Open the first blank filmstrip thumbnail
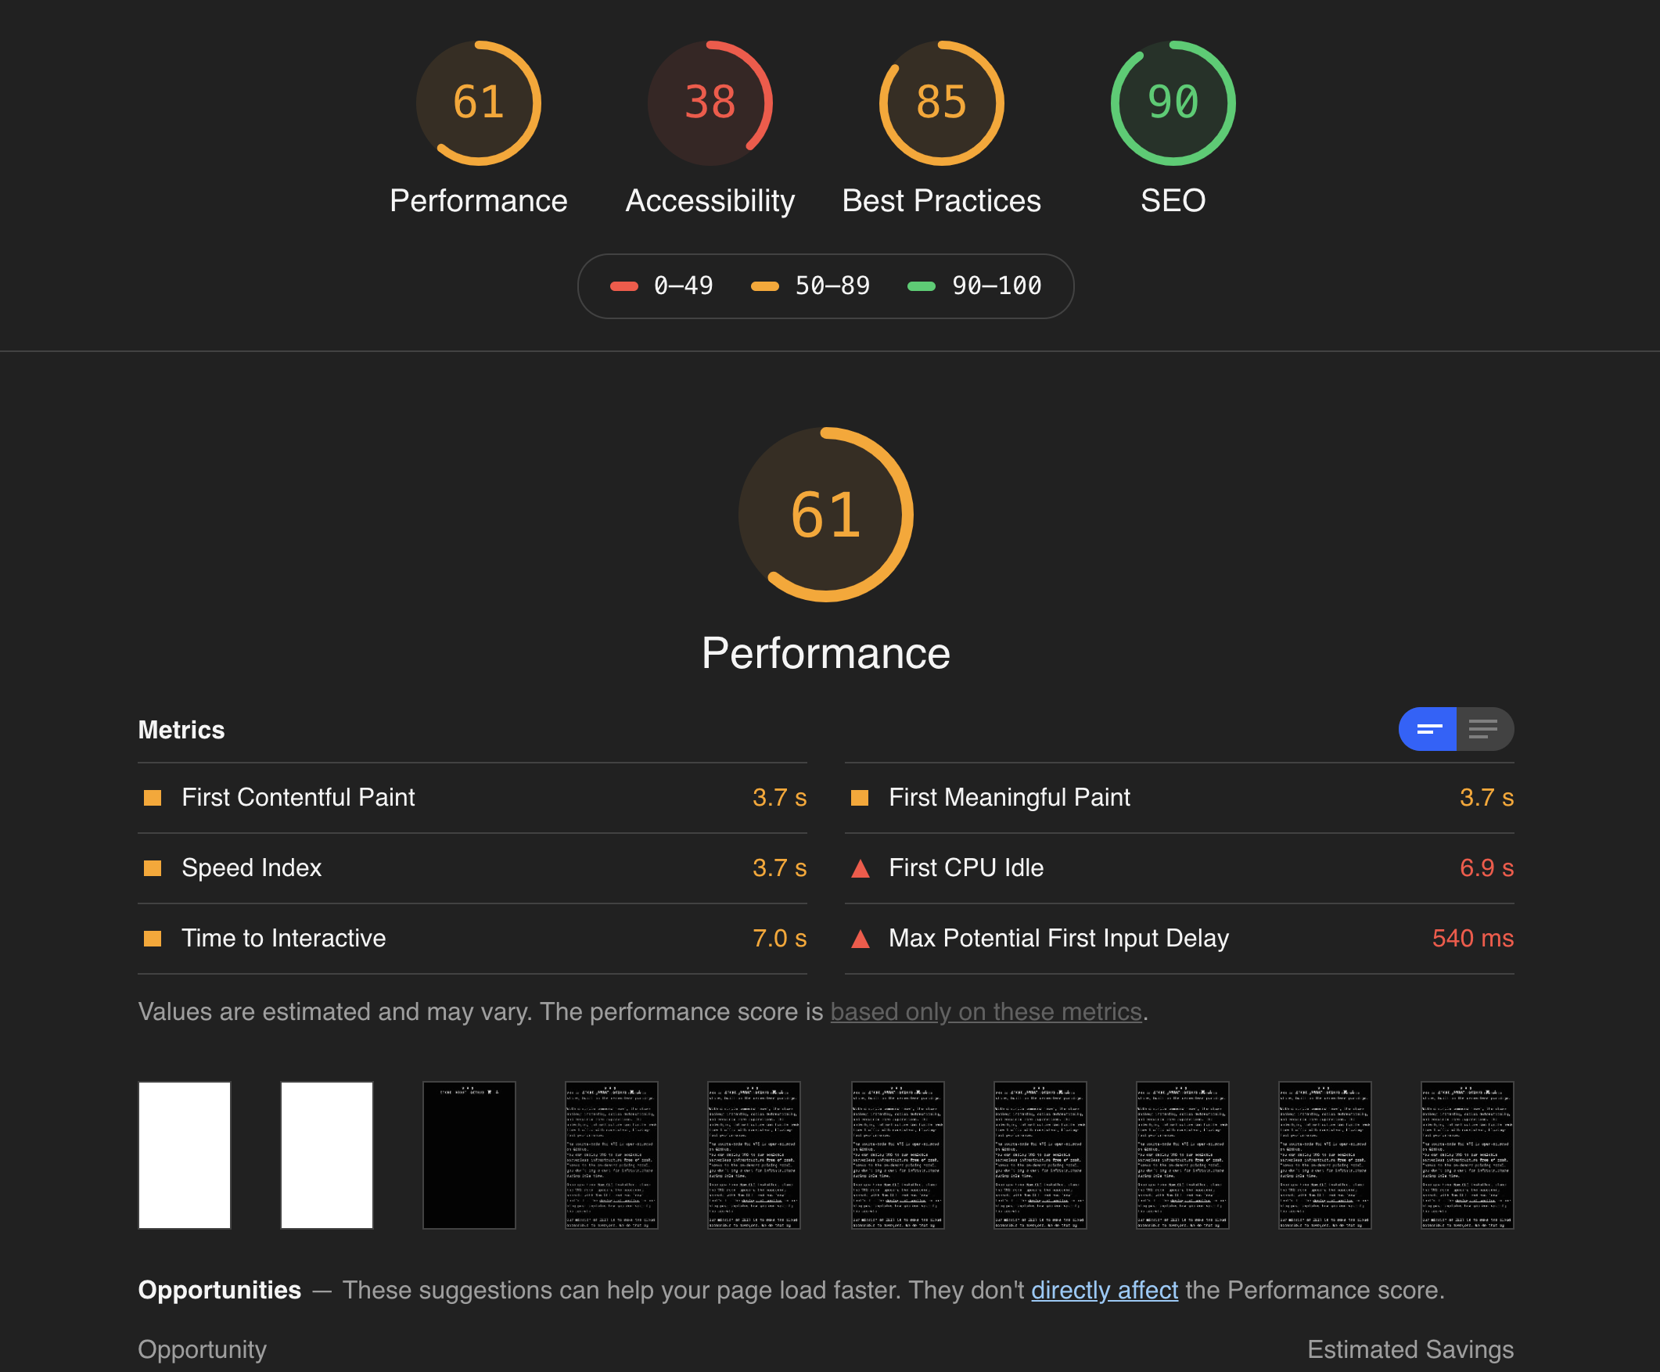This screenshot has height=1372, width=1660. (184, 1155)
